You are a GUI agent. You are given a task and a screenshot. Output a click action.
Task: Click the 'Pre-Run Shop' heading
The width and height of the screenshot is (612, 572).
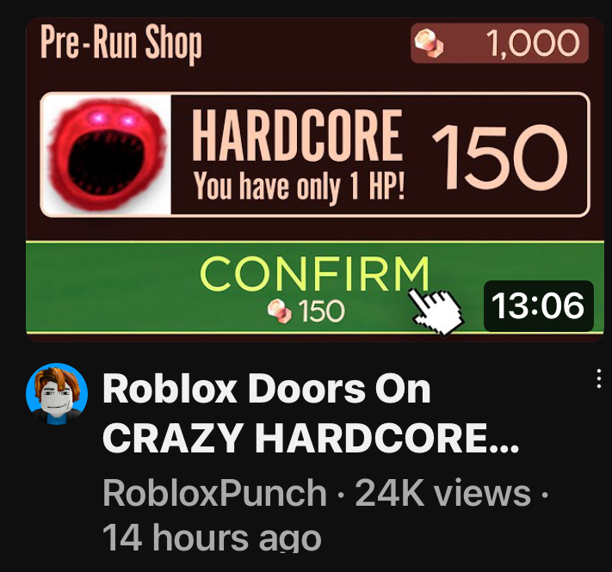121,42
